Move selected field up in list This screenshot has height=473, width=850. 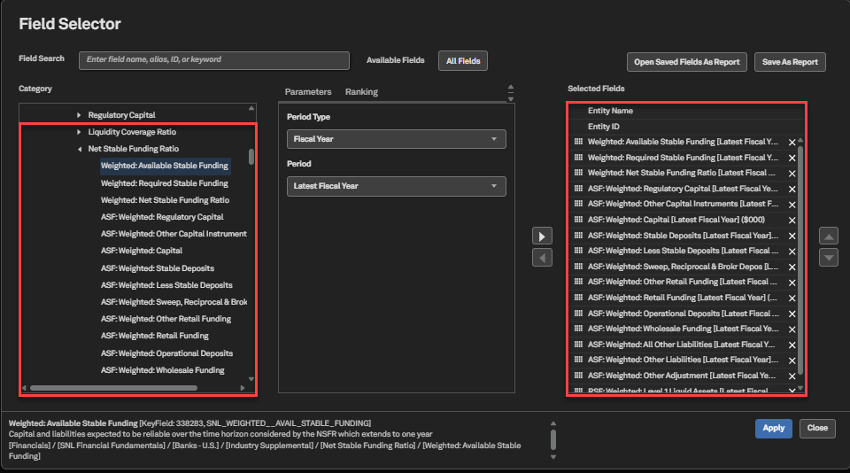pos(829,237)
